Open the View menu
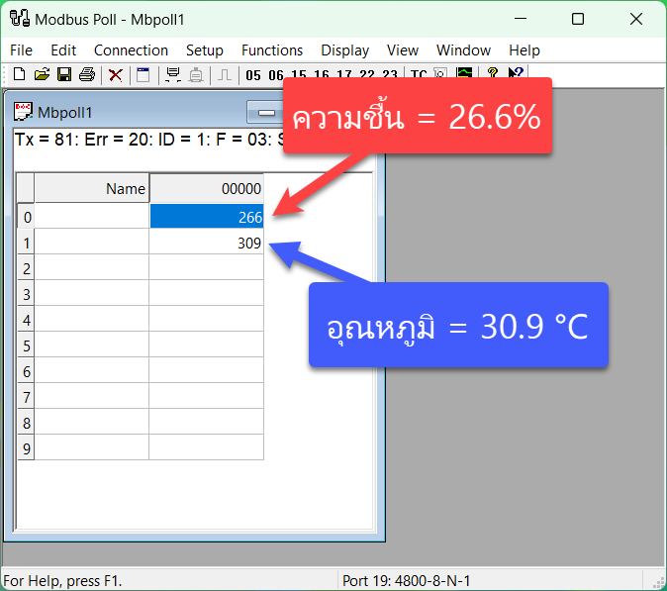Screen dimensions: 667x591 pos(403,50)
